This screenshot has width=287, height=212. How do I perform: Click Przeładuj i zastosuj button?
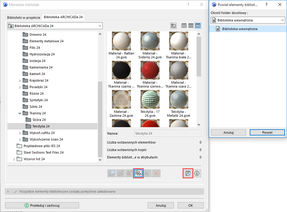click(x=42, y=205)
